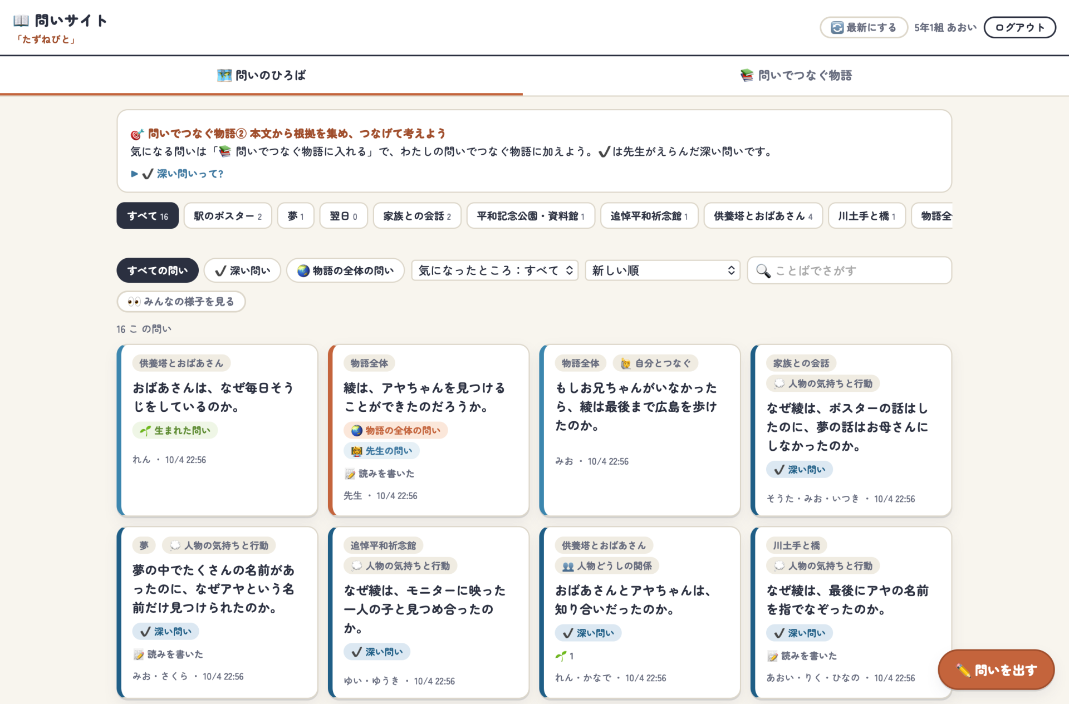Switch to 問いのひろば tab
The width and height of the screenshot is (1069, 704).
[x=261, y=75]
